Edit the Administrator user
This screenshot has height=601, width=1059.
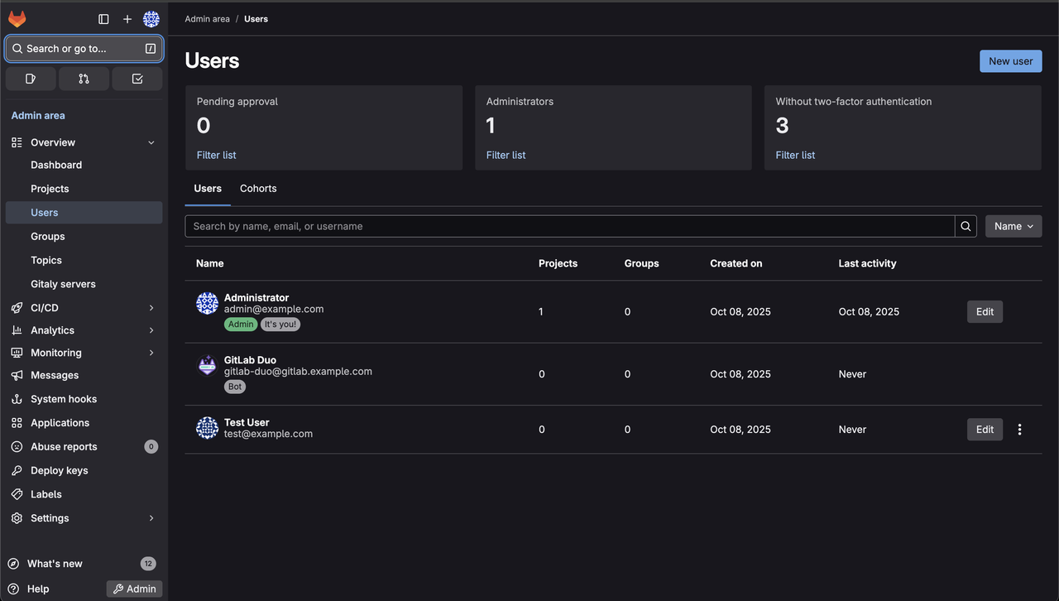pyautogui.click(x=985, y=312)
